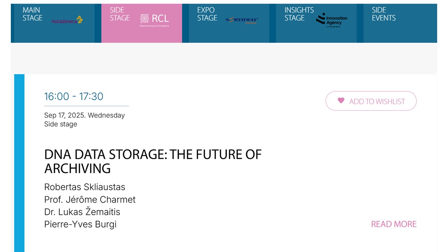448x252 pixels.
Task: Add the session to wishlist
Action: click(371, 101)
